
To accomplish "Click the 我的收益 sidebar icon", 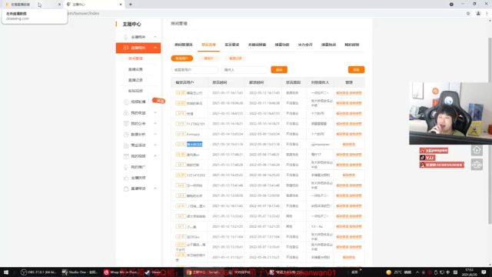I will 126,113.
